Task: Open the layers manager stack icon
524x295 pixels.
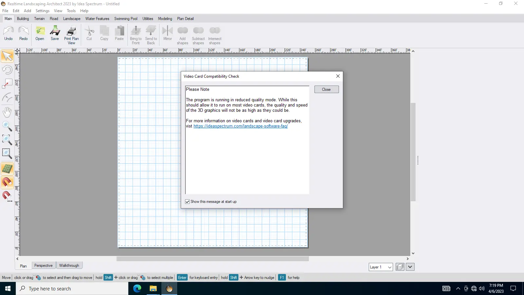Action: 400,267
